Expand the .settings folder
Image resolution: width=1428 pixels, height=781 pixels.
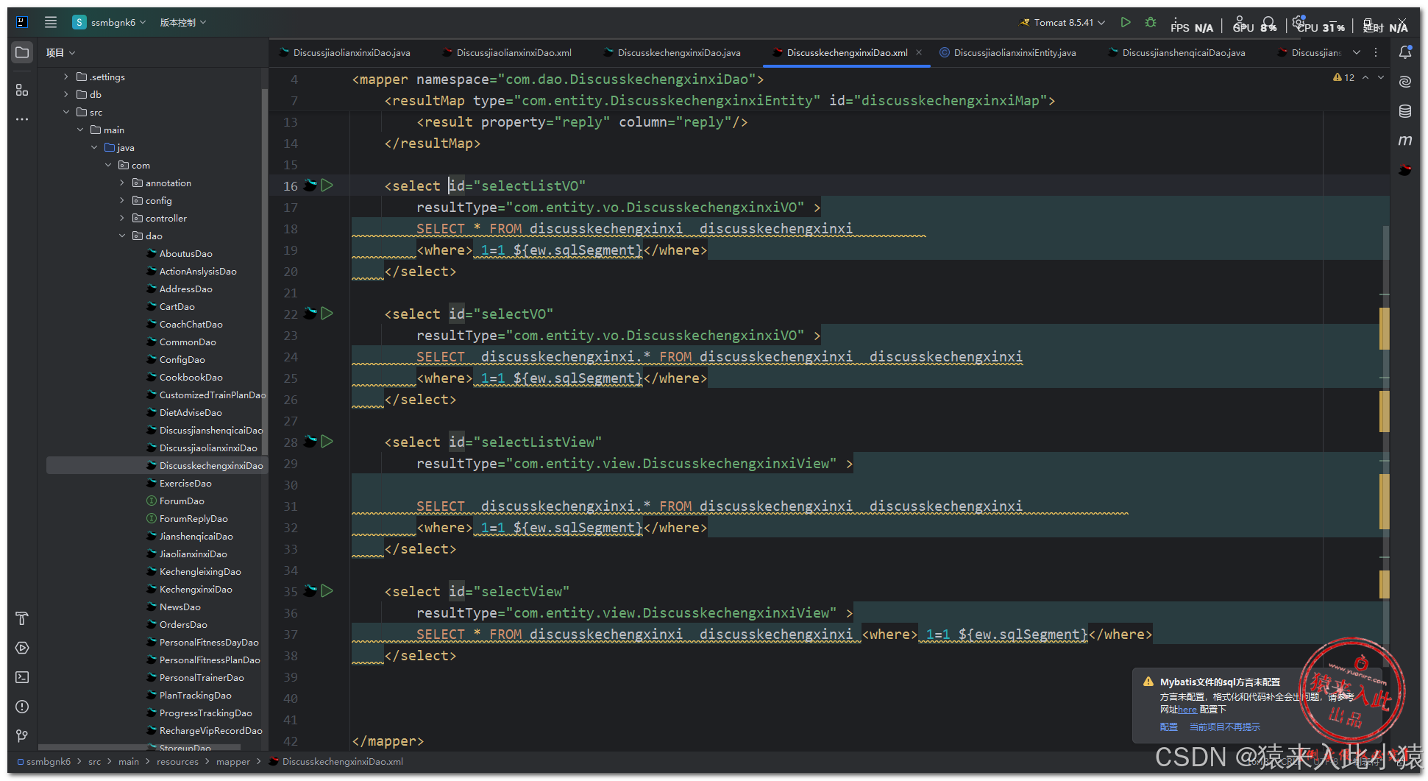(x=66, y=77)
